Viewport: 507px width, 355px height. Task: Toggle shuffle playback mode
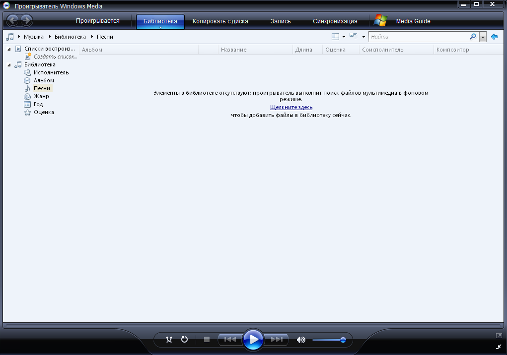click(169, 340)
